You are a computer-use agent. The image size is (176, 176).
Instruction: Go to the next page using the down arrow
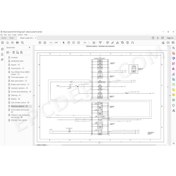[45, 43]
